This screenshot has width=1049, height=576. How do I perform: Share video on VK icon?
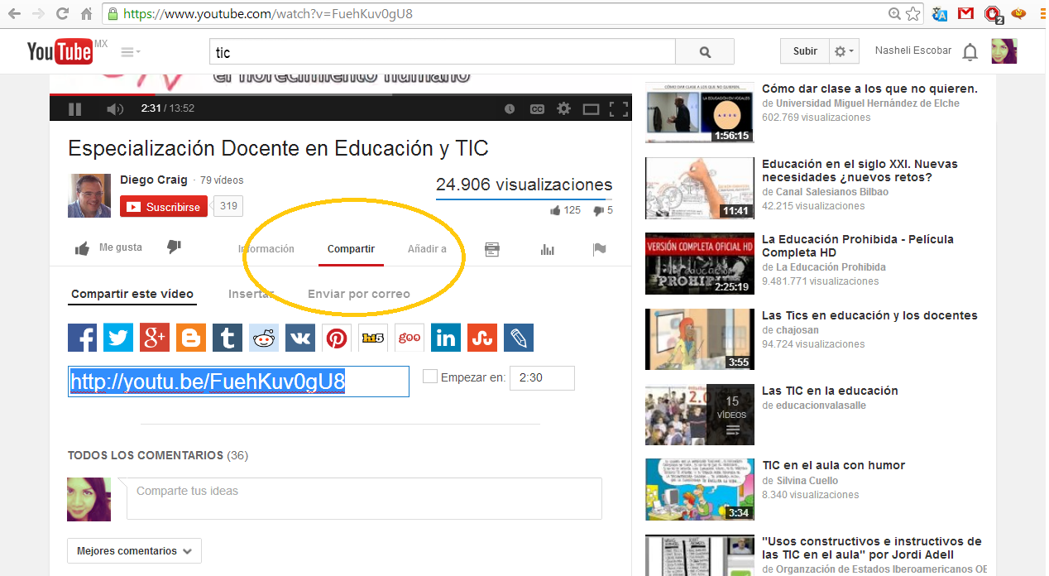coord(300,338)
